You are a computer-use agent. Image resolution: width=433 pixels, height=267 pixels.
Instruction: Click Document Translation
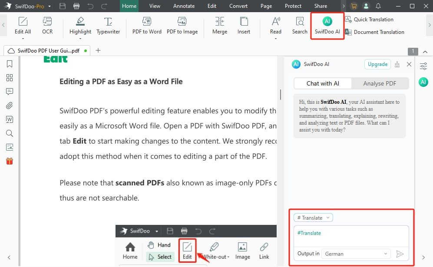[x=374, y=32]
